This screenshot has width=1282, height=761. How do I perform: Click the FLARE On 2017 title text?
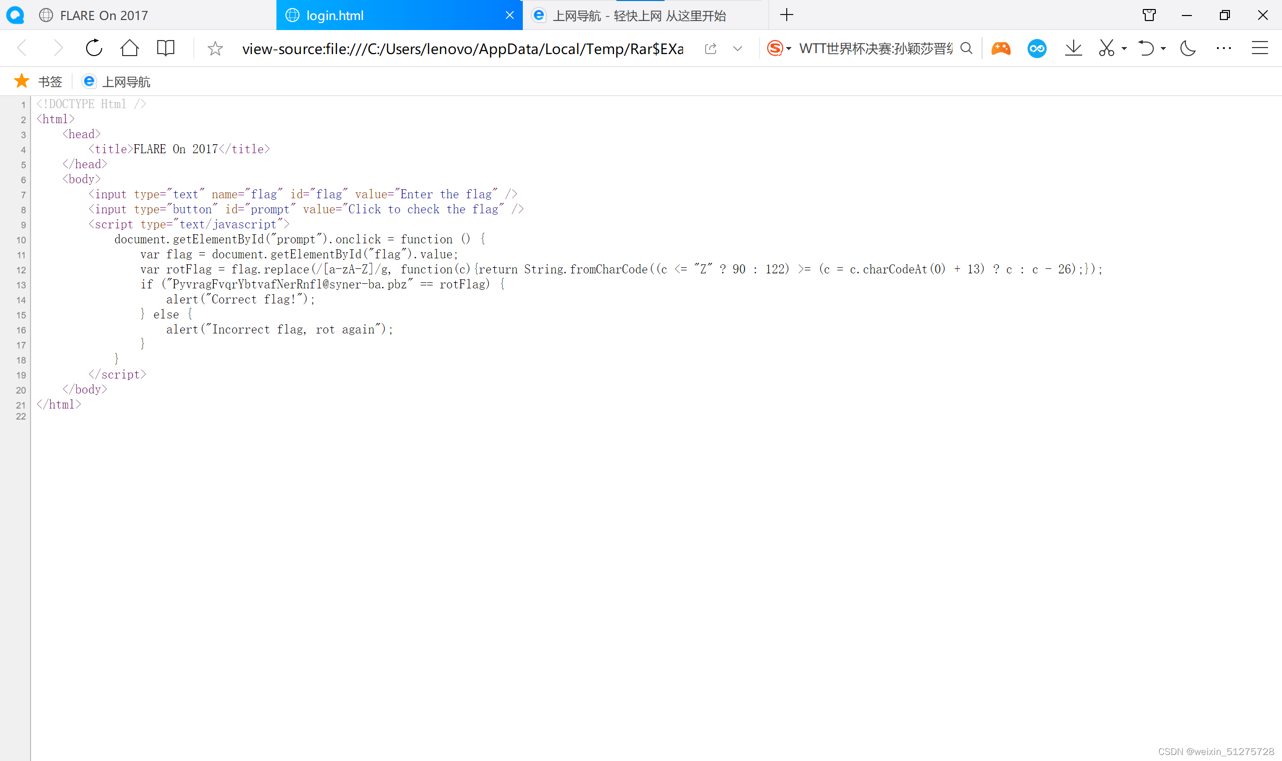coord(175,149)
